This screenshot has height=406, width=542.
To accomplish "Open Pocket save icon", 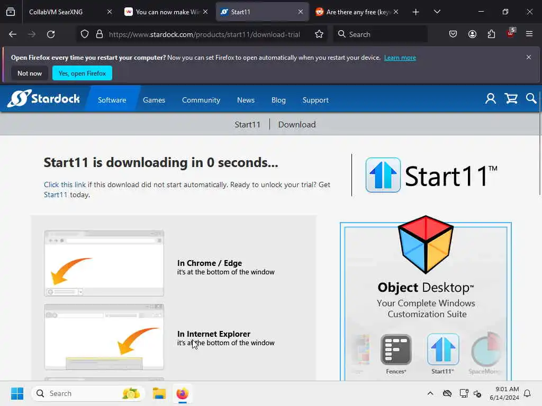I will tap(453, 34).
